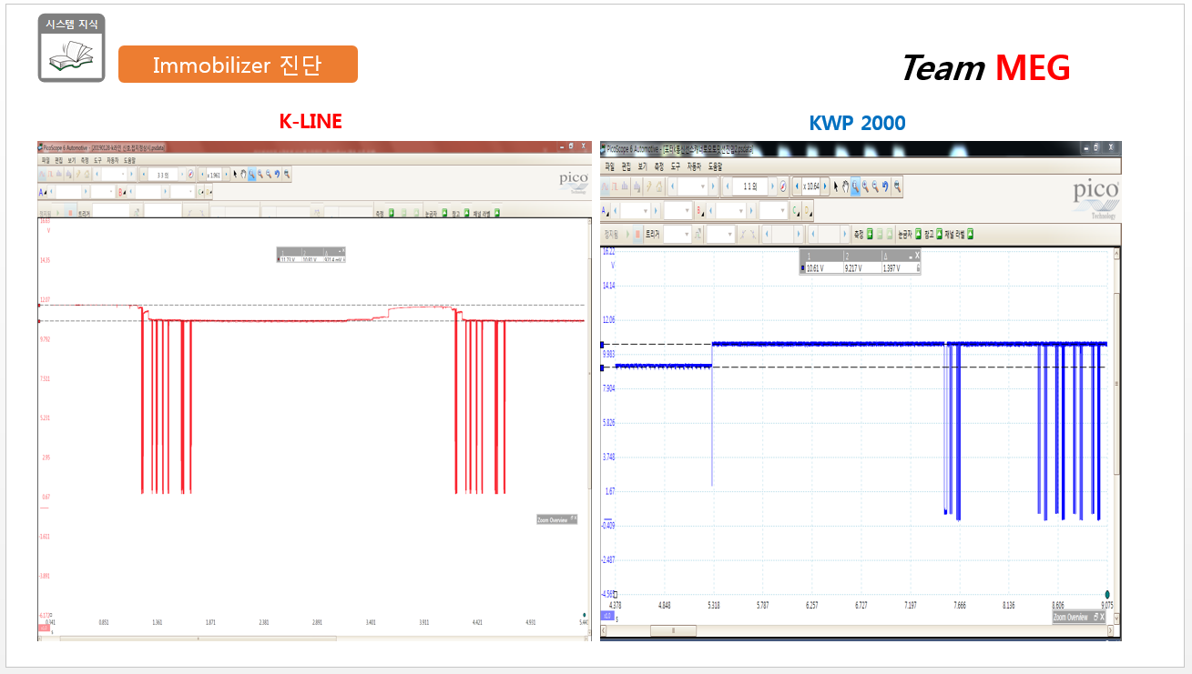Open 측정 menu in K-LINE PicoScope window
Screen dimensions: 1192x674
85,160
